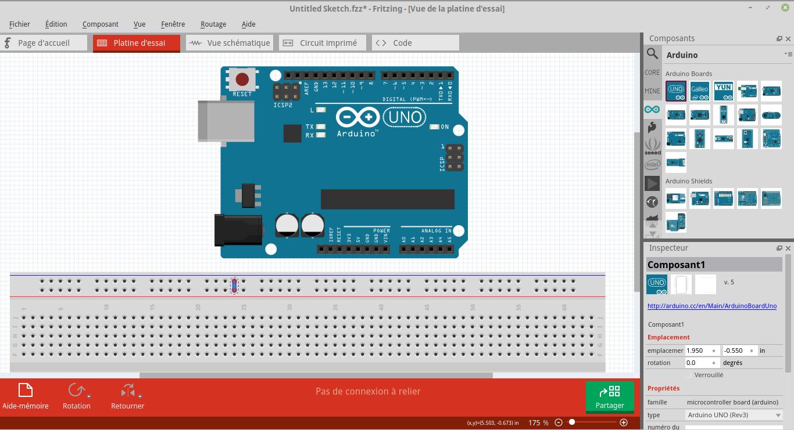
Task: Close the Composants panel
Action: coord(788,39)
